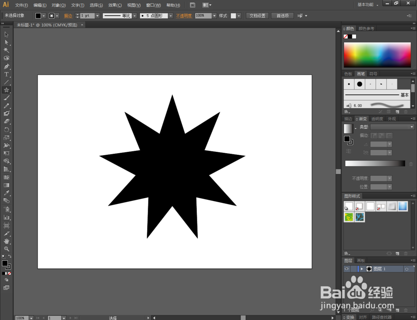Select the Pen tool

(6, 66)
